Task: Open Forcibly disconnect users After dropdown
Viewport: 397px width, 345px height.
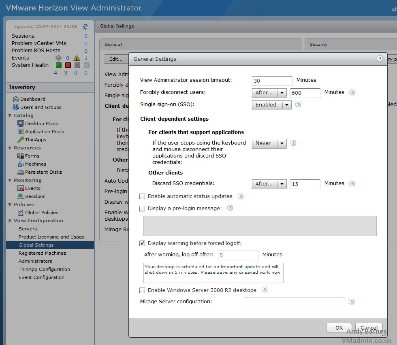Action: tap(269, 93)
